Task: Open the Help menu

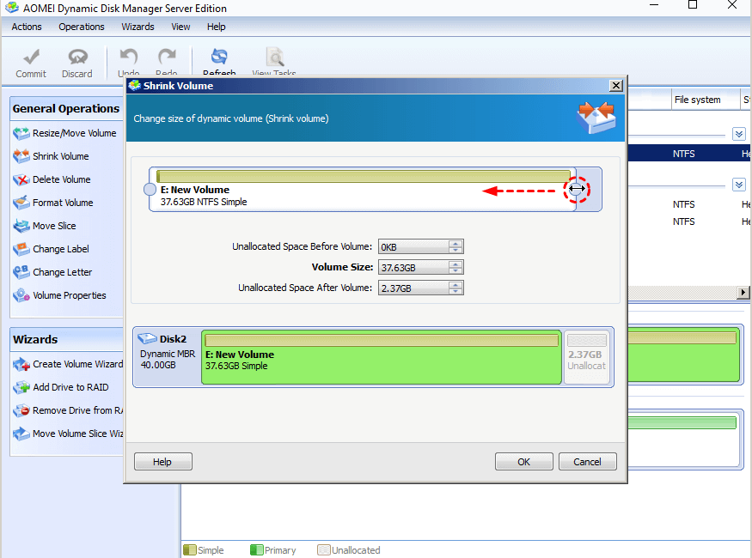Action: (217, 27)
